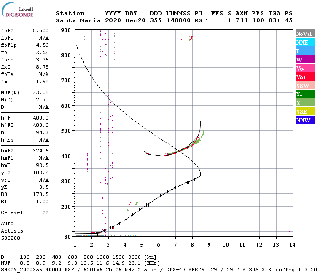Click the RSF program label in header

click(x=201, y=20)
